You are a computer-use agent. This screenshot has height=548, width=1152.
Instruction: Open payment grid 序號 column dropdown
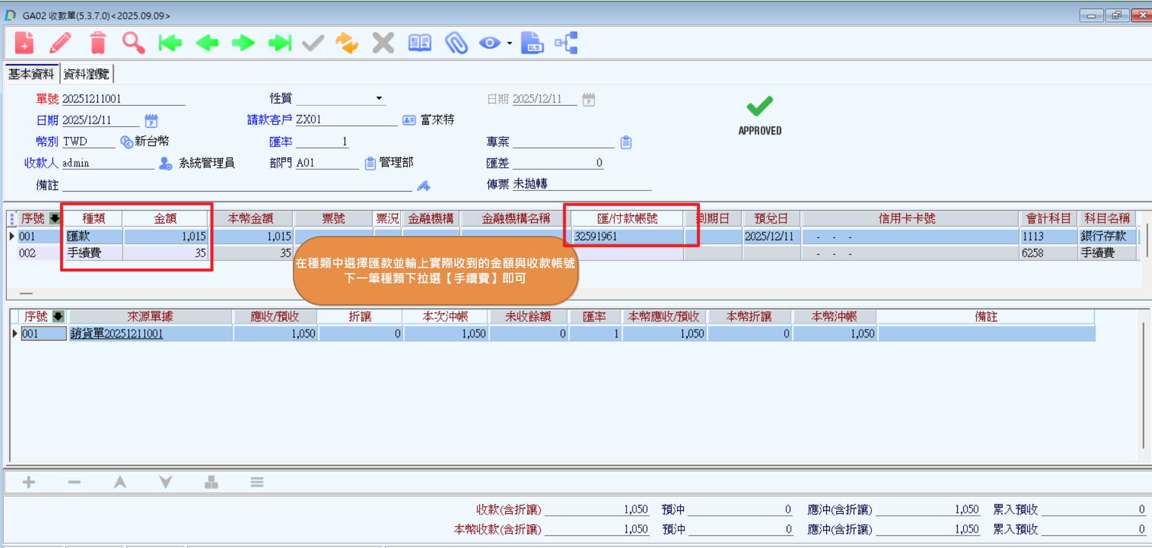[55, 218]
